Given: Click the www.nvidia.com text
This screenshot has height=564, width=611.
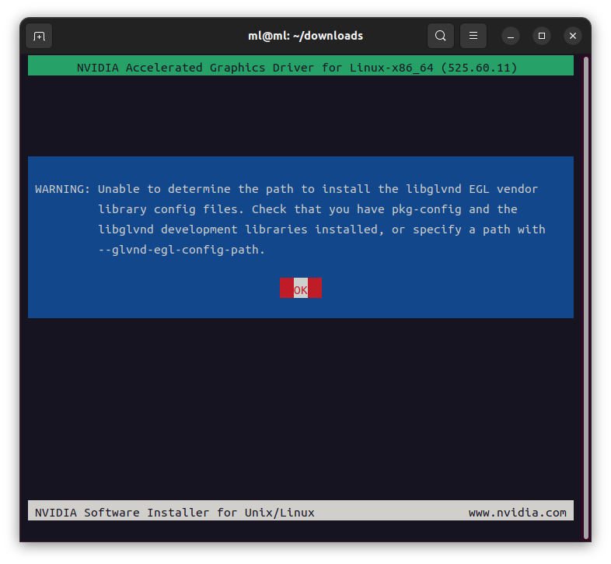Looking at the screenshot, I should (x=518, y=513).
